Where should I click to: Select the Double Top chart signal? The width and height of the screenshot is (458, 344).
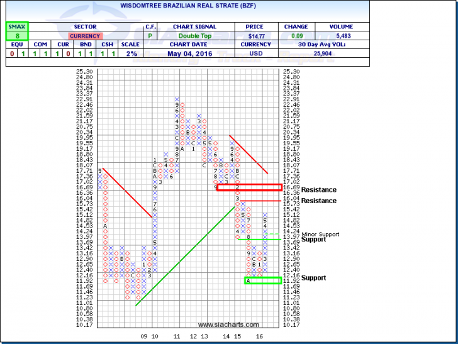click(x=197, y=36)
